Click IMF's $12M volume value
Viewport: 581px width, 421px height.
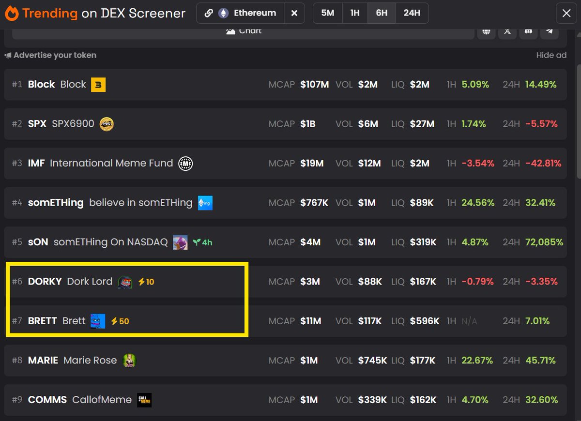coord(369,164)
